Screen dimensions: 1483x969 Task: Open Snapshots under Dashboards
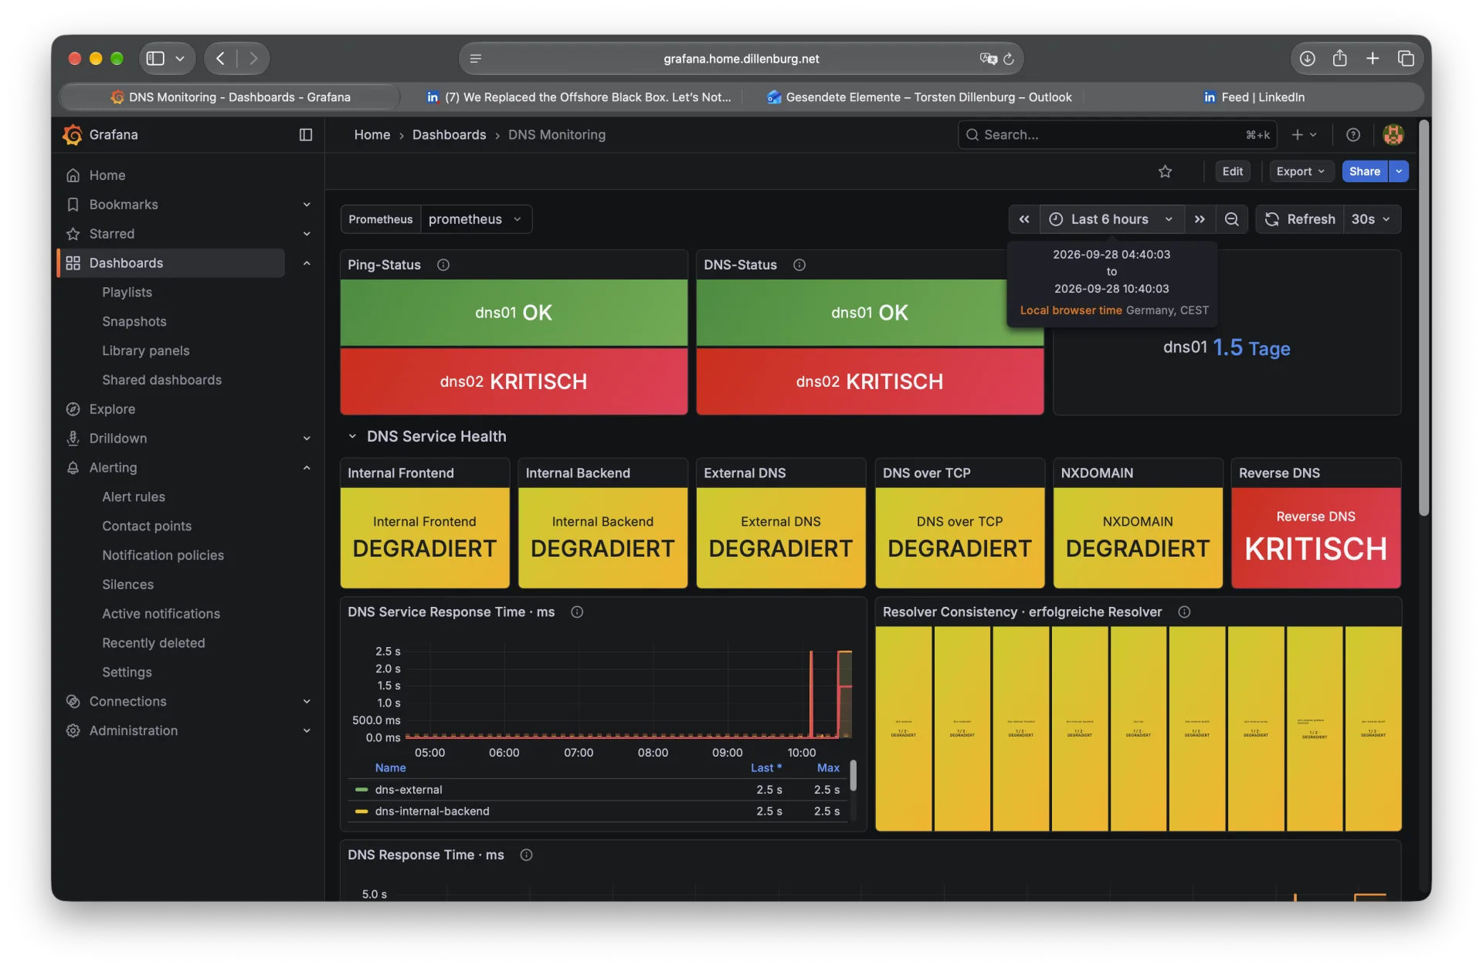pos(134,322)
